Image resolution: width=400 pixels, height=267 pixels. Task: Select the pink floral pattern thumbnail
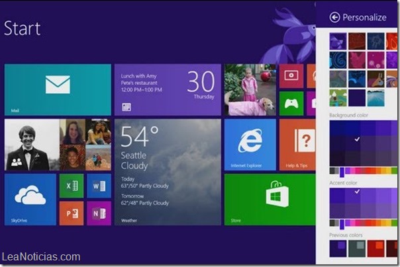click(x=357, y=60)
